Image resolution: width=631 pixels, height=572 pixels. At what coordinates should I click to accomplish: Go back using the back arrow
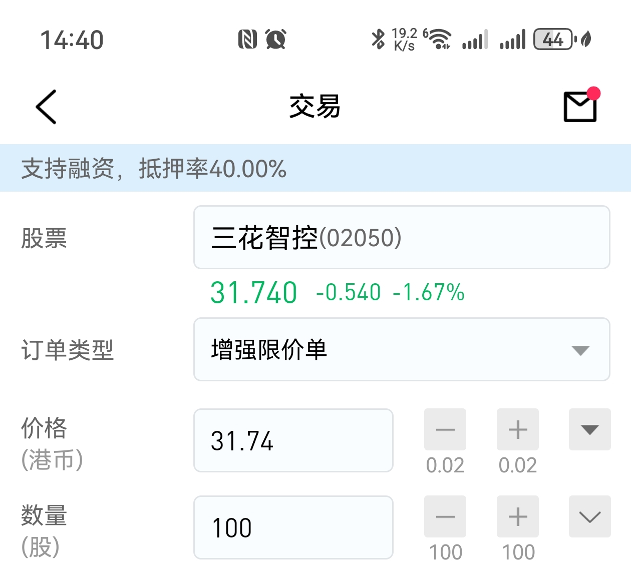[x=46, y=107]
